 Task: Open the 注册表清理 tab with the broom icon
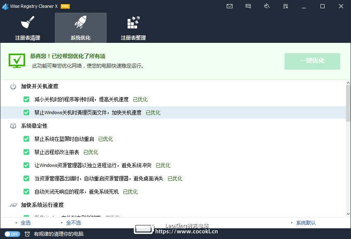pos(28,28)
